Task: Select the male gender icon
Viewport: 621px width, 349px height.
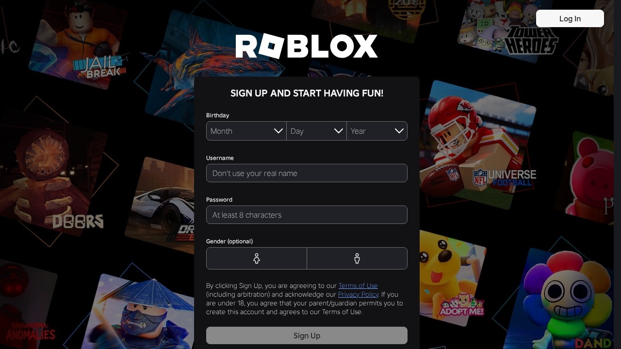Action: point(357,258)
